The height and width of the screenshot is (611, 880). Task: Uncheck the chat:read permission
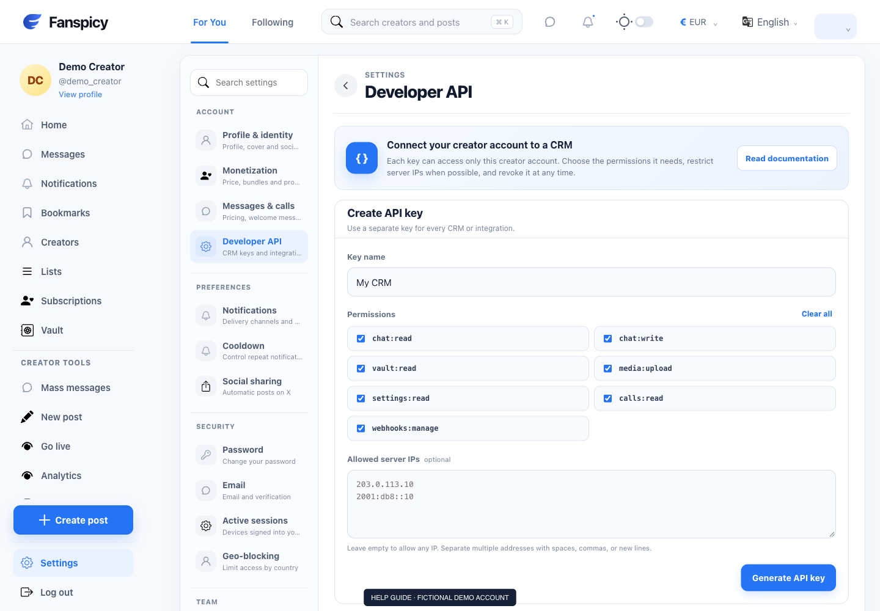click(x=361, y=338)
